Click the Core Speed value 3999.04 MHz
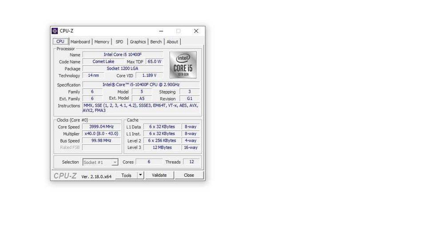The height and width of the screenshot is (250, 444). coord(101,127)
